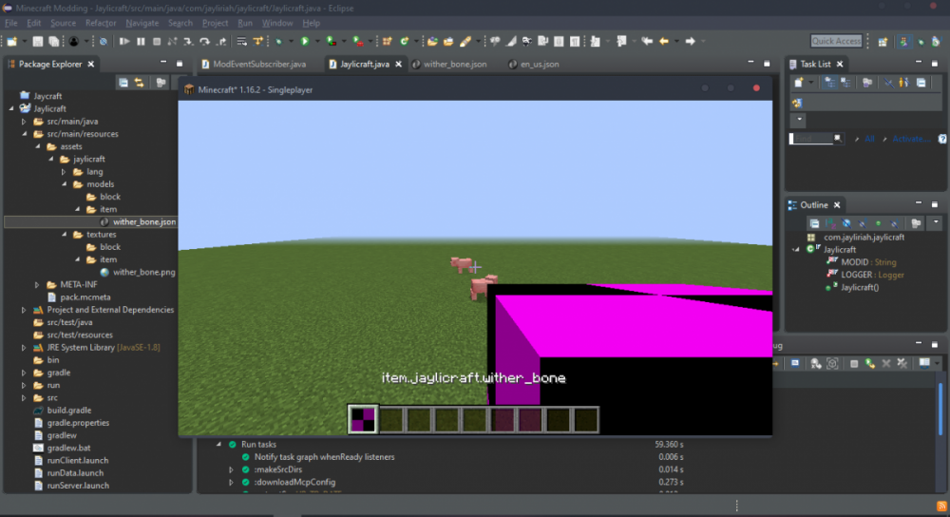The width and height of the screenshot is (950, 517).
Task: Click the Find field in Task List
Action: (812, 139)
